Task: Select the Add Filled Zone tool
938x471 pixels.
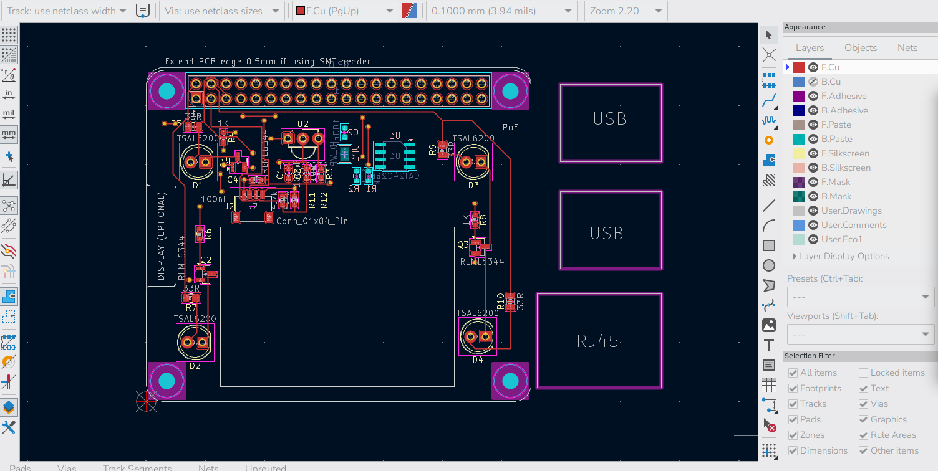Action: 769,160
